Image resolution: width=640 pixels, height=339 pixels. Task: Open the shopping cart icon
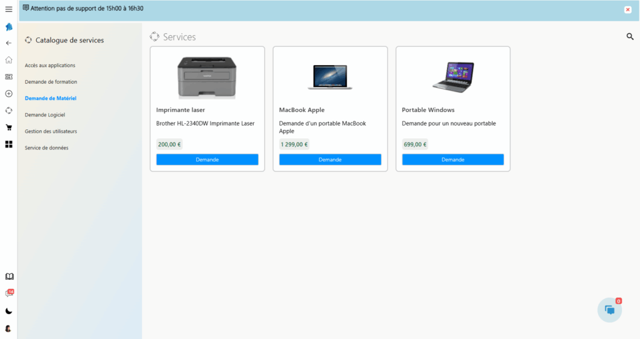9,128
